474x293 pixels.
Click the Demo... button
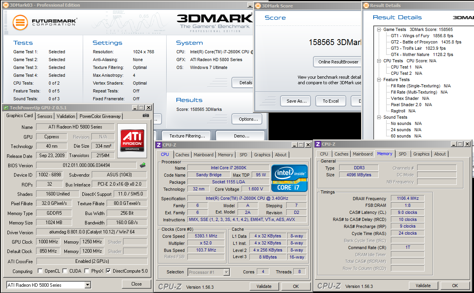pos(240,136)
